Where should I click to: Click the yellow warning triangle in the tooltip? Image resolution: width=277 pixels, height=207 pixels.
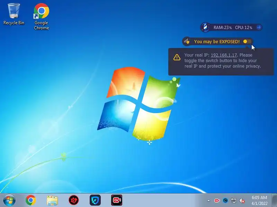pyautogui.click(x=177, y=57)
